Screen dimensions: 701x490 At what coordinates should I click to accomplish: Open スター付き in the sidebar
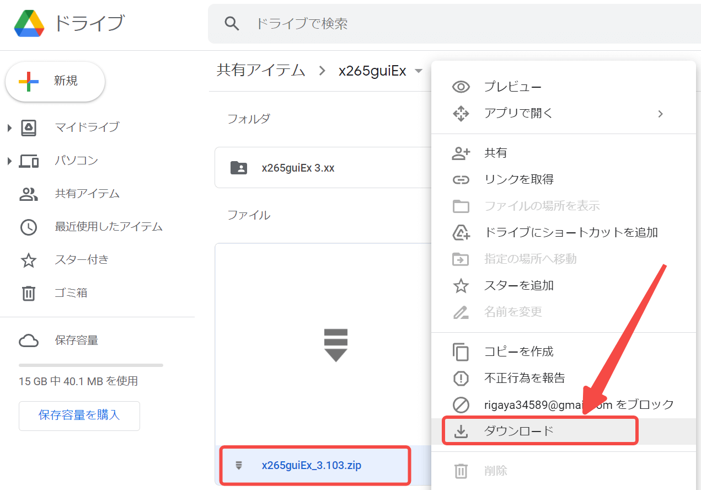[82, 259]
